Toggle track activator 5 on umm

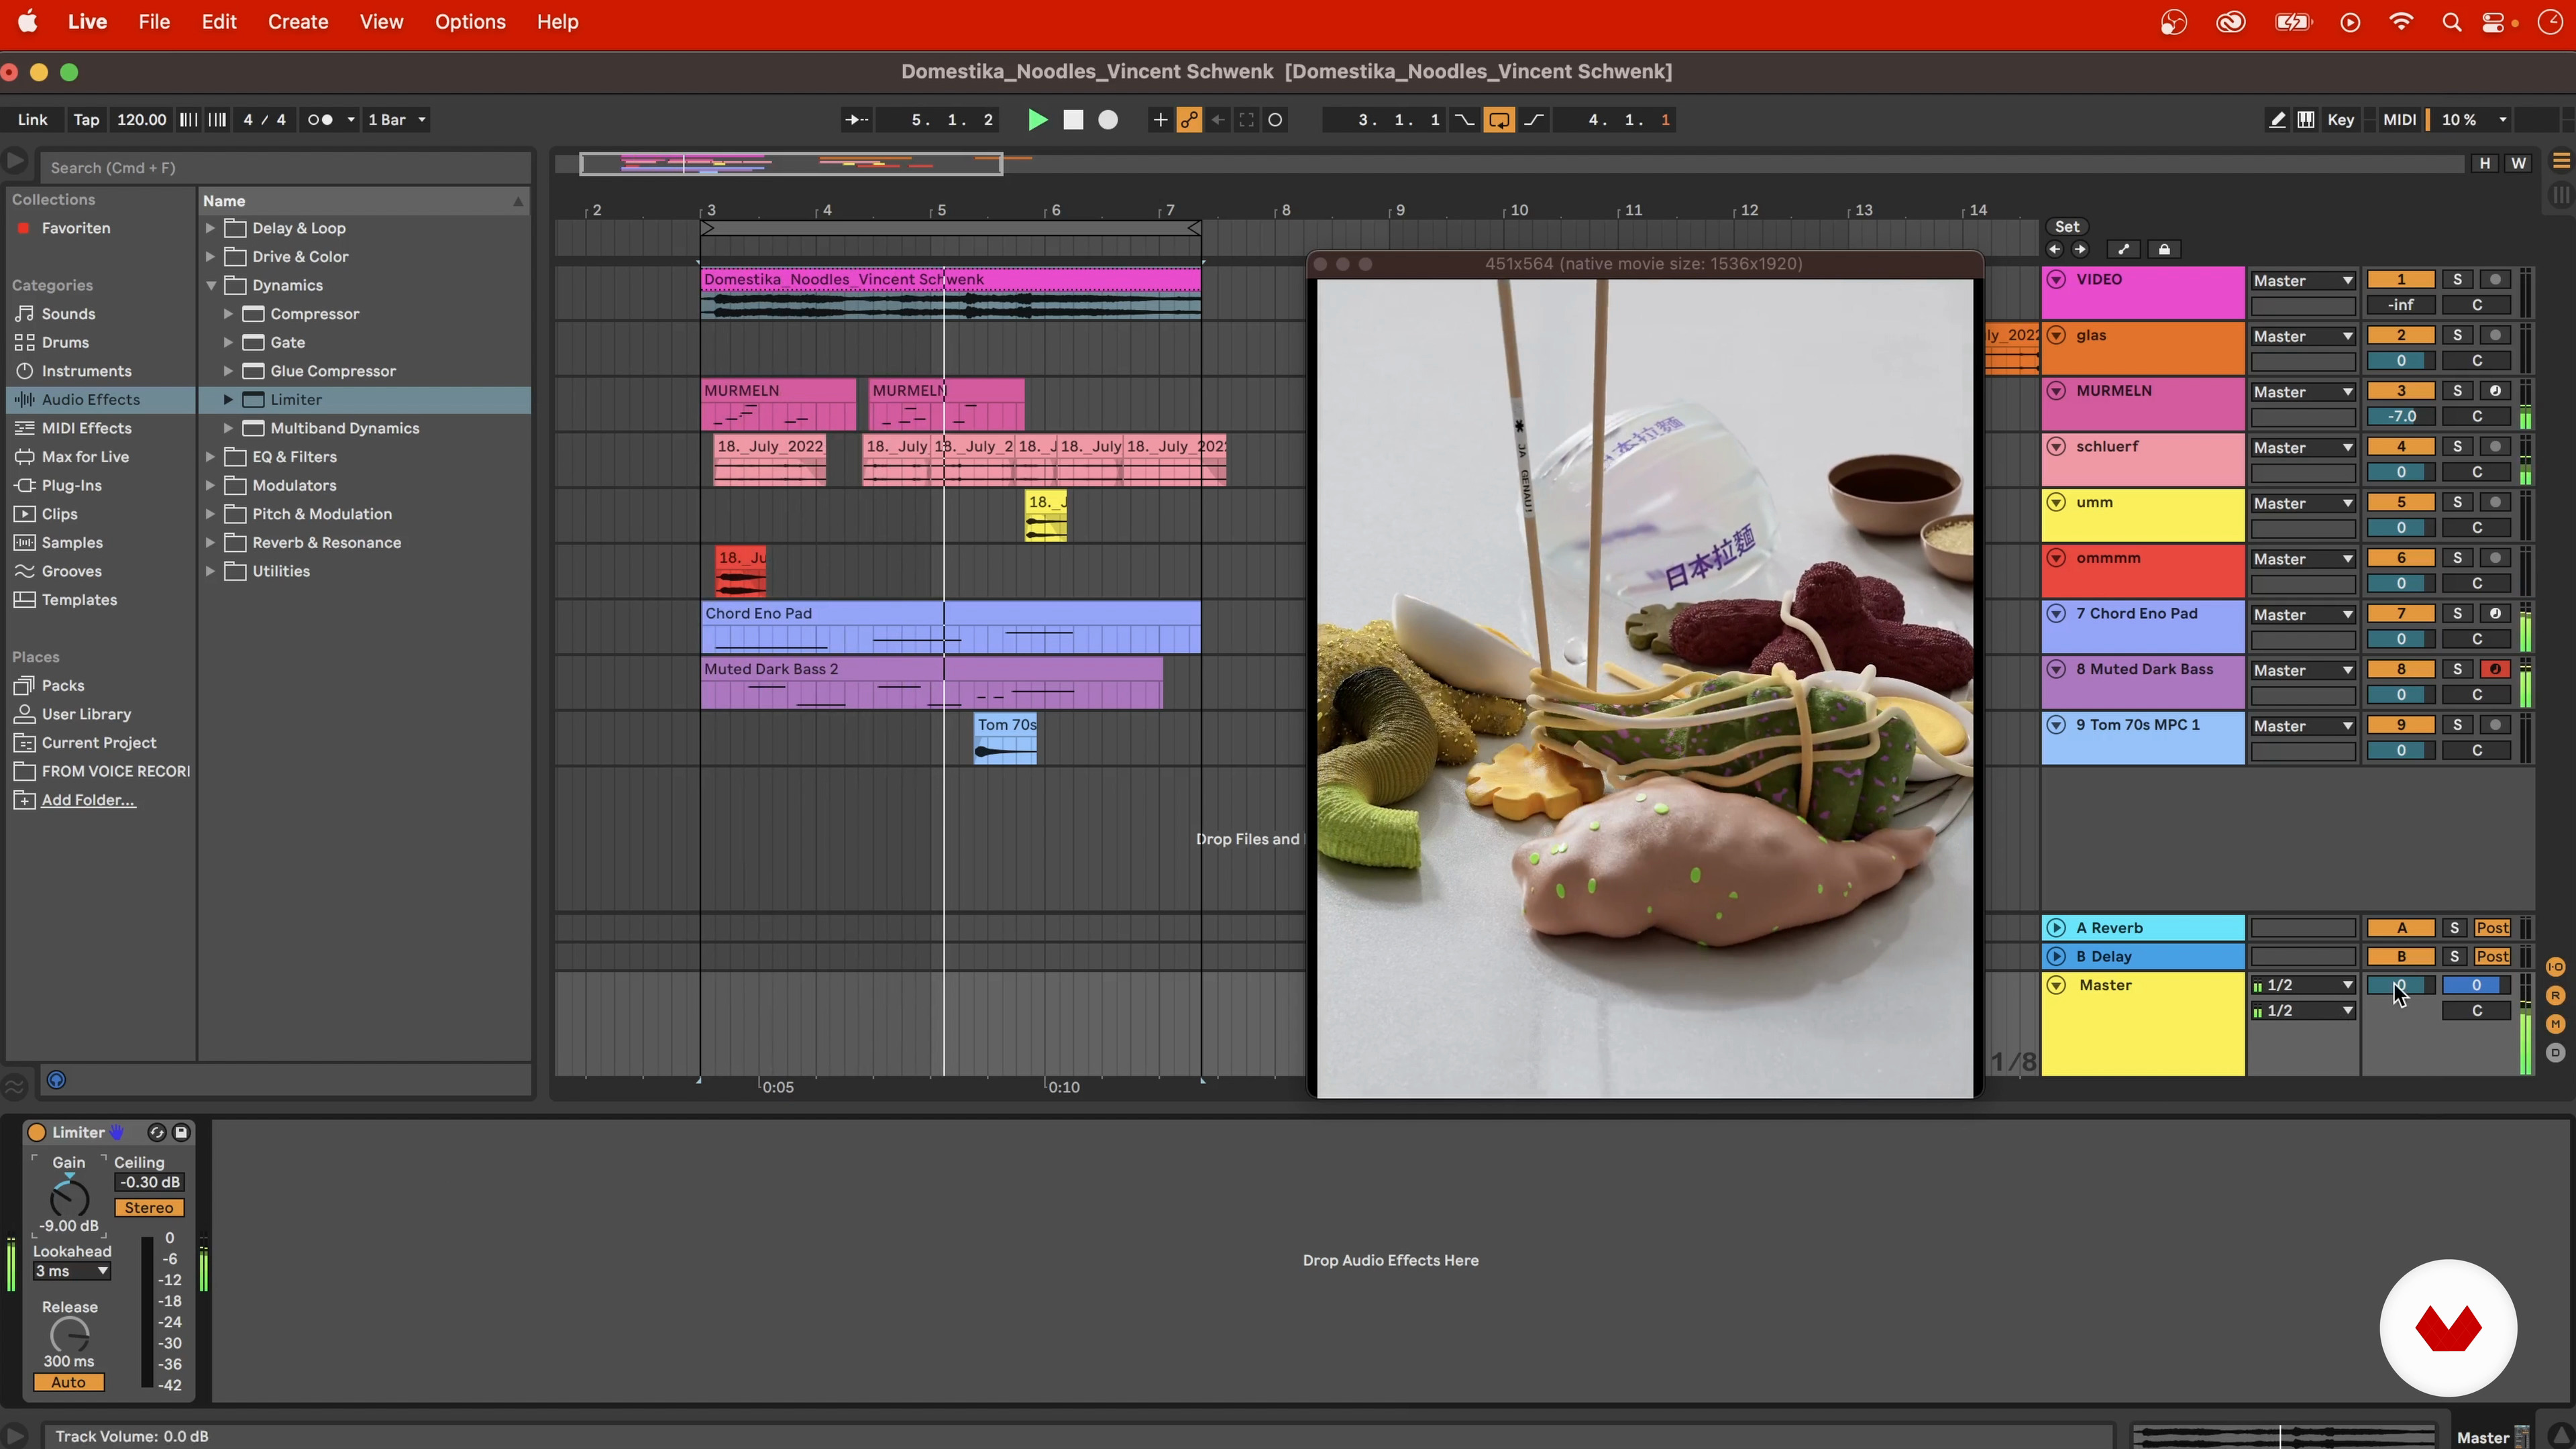[x=2400, y=502]
